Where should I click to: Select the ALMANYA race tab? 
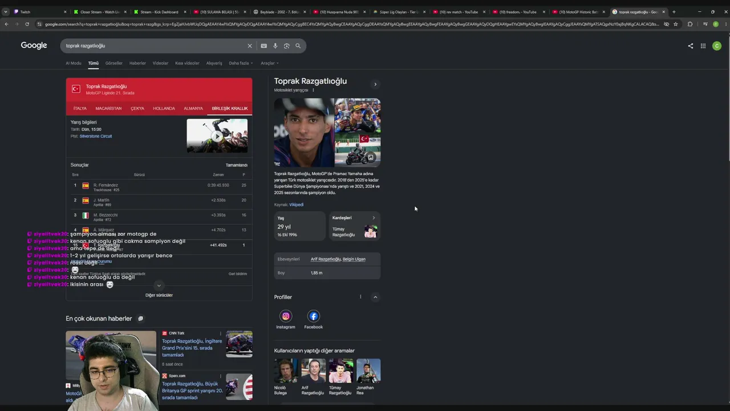click(x=193, y=108)
